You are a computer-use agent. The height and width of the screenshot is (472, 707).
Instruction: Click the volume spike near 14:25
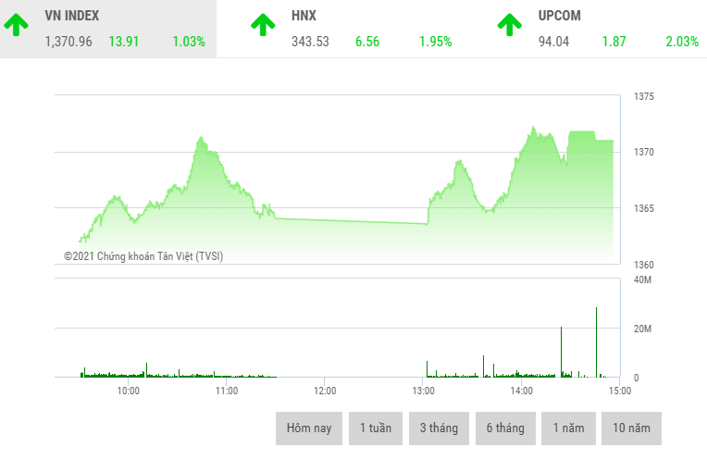click(562, 352)
